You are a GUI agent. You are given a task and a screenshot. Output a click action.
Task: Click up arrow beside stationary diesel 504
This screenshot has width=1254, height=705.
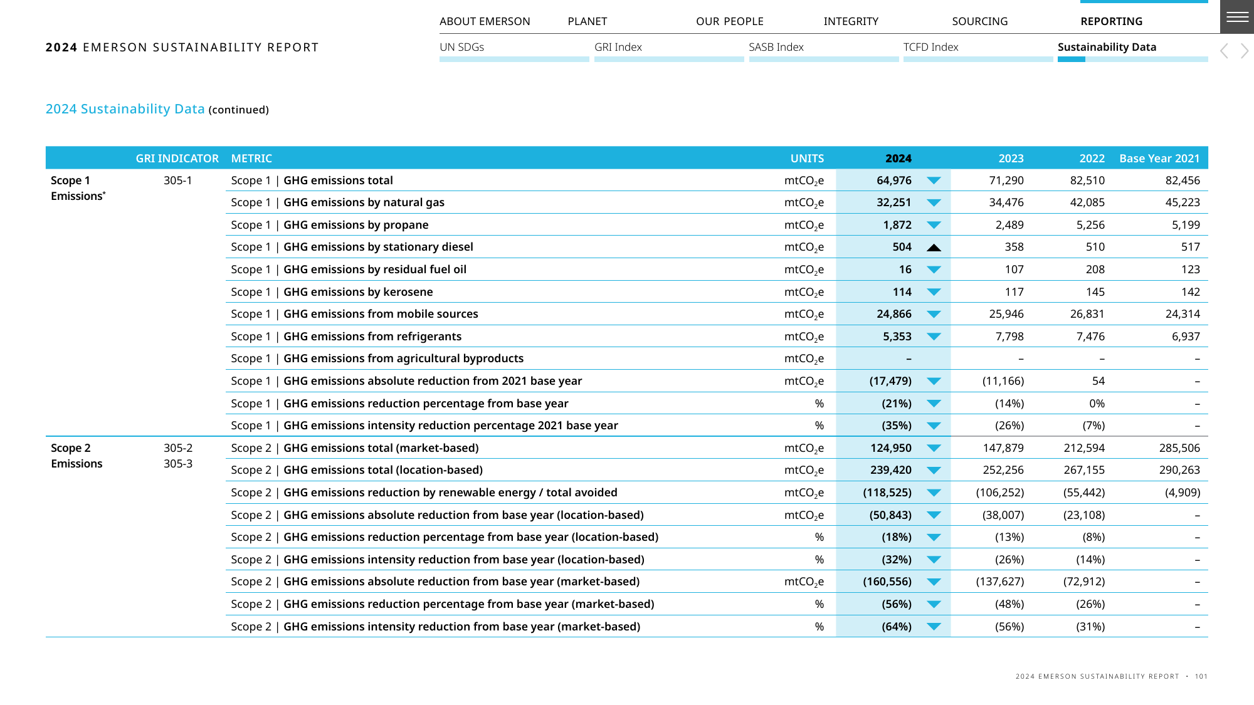tap(934, 247)
